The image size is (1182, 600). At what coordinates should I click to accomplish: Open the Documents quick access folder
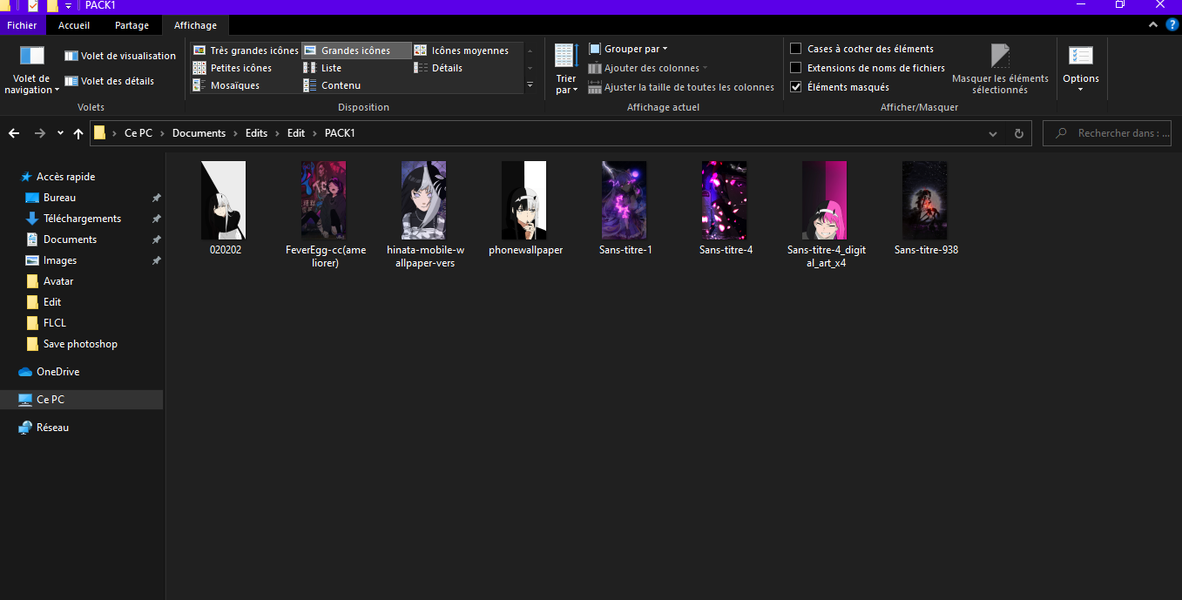70,239
